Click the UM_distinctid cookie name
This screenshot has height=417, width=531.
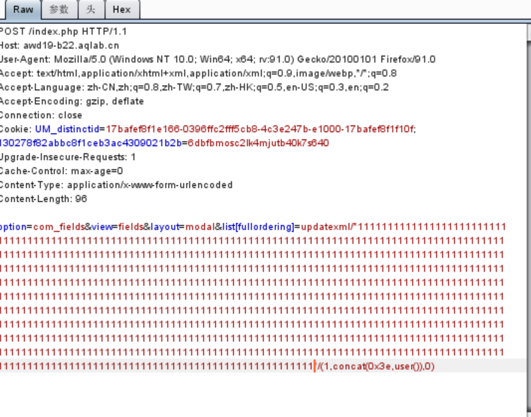click(x=67, y=129)
